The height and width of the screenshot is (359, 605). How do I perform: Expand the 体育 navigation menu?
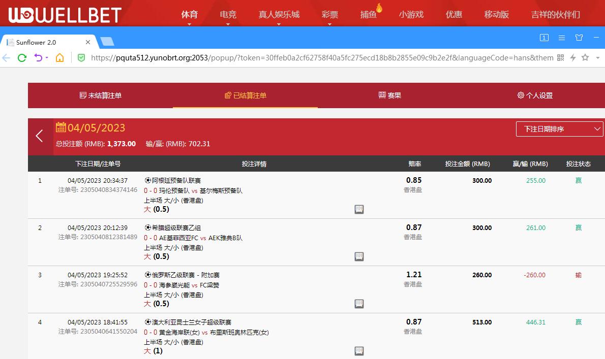pos(189,15)
